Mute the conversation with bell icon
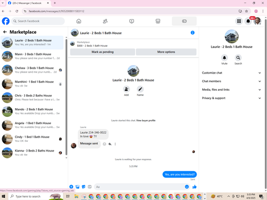267x200 pixels. (224, 58)
